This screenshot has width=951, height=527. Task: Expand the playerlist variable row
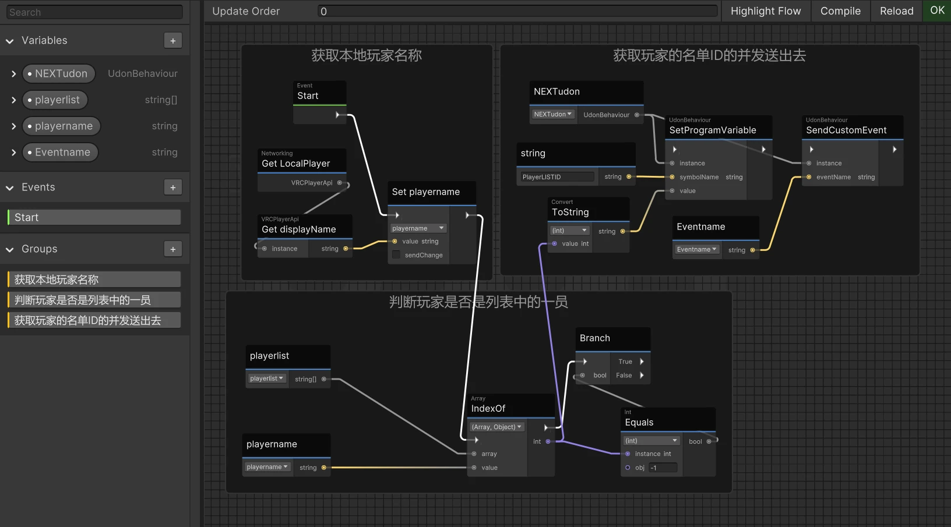(x=13, y=100)
